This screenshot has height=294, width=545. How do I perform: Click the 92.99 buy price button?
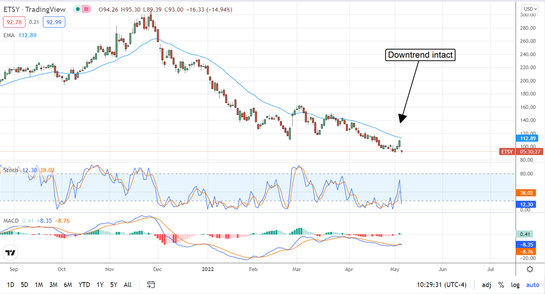(x=54, y=22)
